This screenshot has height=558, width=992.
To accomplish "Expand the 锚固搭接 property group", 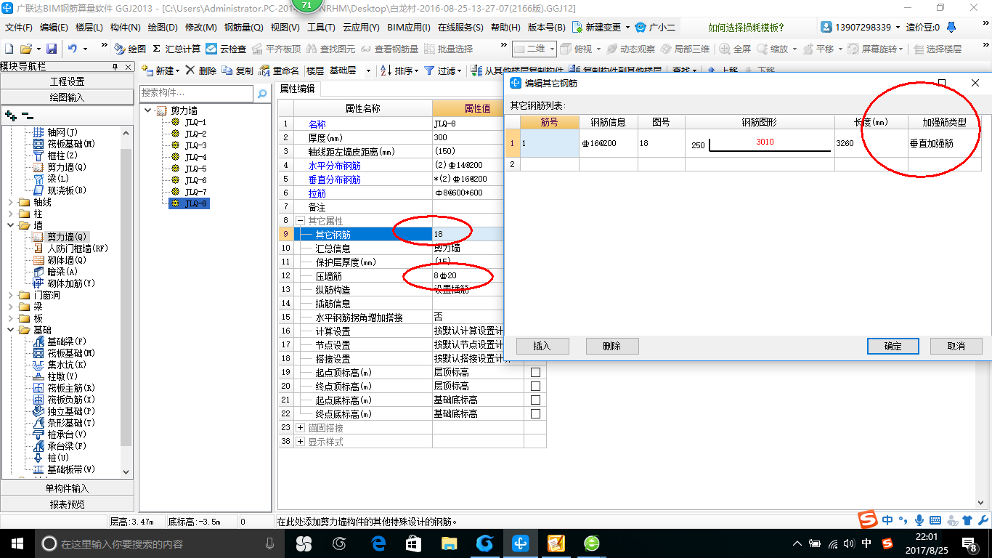I will pos(301,428).
